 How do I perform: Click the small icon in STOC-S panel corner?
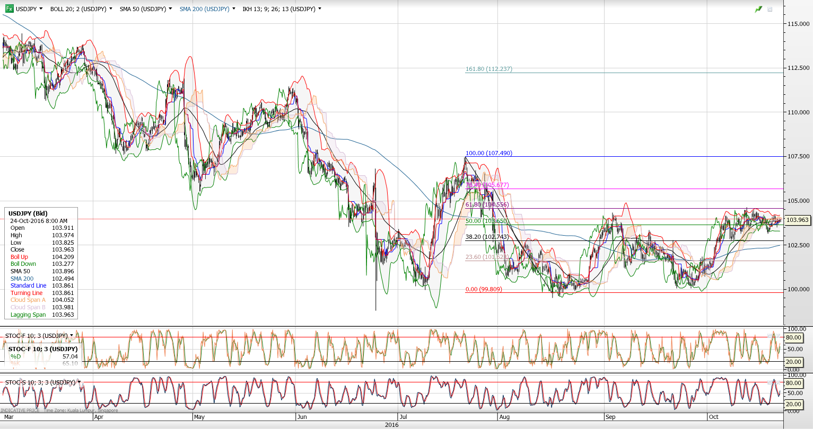[770, 382]
